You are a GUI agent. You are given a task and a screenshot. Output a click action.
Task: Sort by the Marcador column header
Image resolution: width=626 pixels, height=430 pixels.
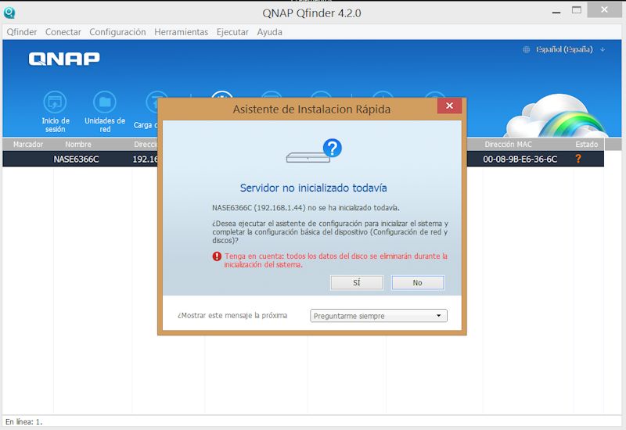click(x=28, y=144)
